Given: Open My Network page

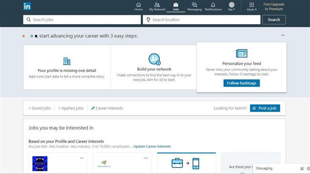Looking at the screenshot, I should [157, 7].
